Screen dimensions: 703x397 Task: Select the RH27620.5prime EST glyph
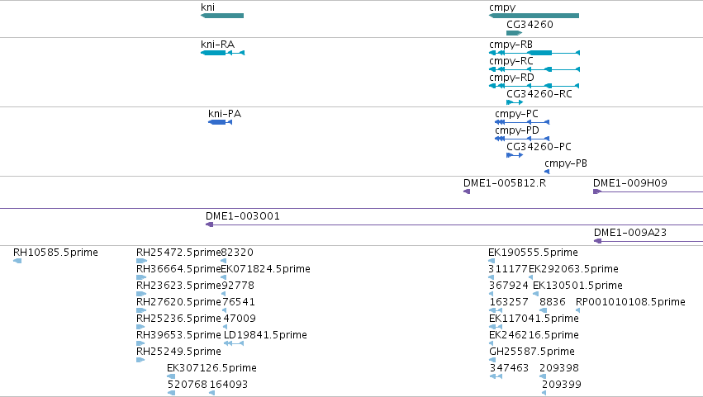click(x=141, y=310)
